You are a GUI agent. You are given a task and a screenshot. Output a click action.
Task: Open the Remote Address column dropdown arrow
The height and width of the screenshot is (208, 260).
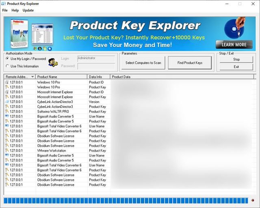pyautogui.click(x=32, y=77)
